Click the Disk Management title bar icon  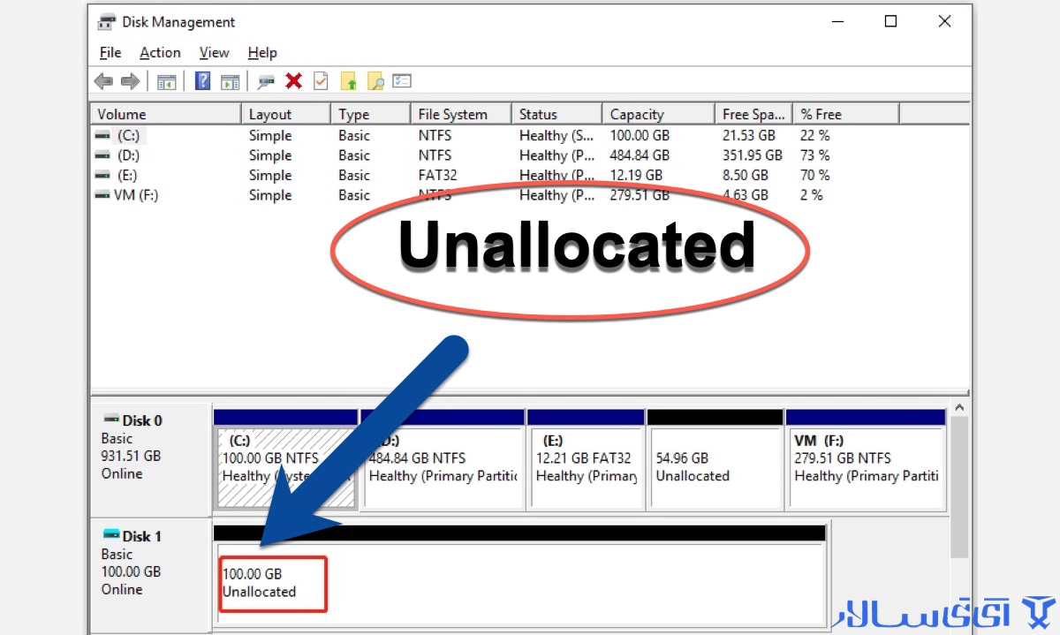tap(105, 20)
